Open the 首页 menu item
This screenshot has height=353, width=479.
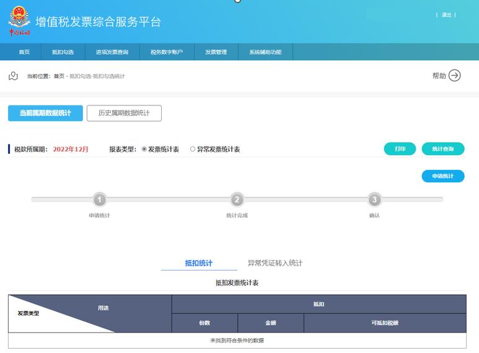pos(24,52)
